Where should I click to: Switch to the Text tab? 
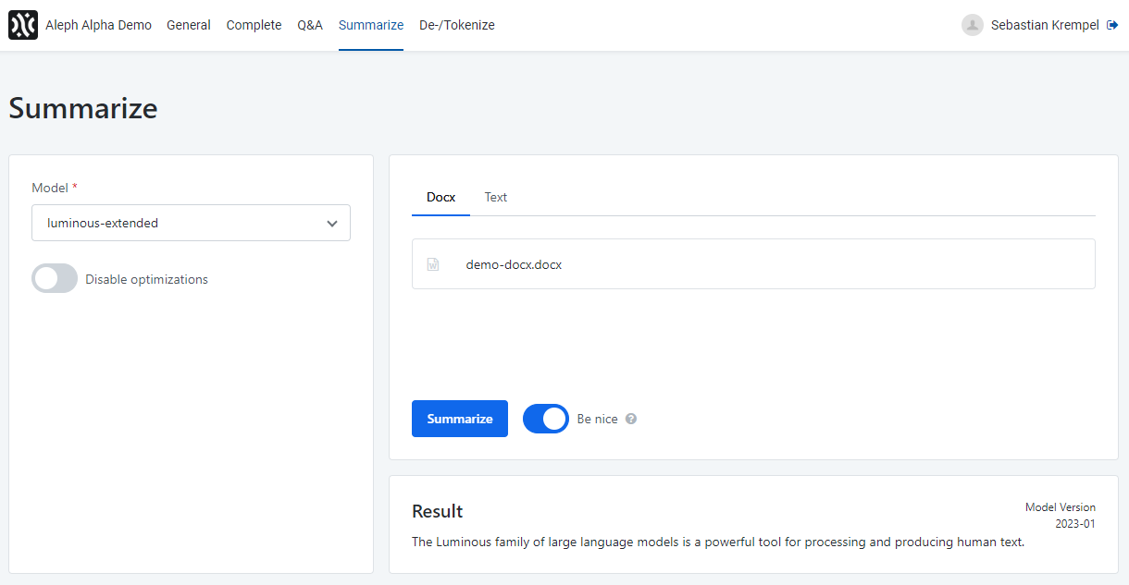click(496, 197)
